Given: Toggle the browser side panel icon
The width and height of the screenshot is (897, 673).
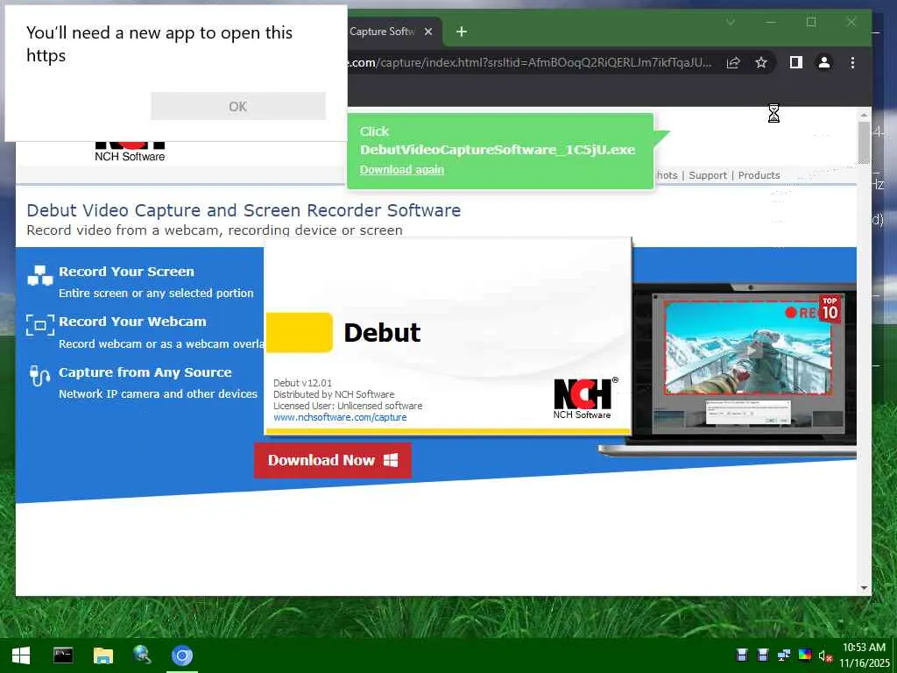Looking at the screenshot, I should point(795,62).
